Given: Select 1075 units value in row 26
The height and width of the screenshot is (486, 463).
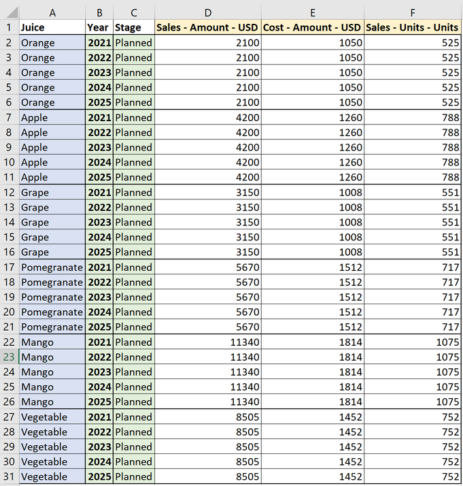Looking at the screenshot, I should pyautogui.click(x=413, y=402).
